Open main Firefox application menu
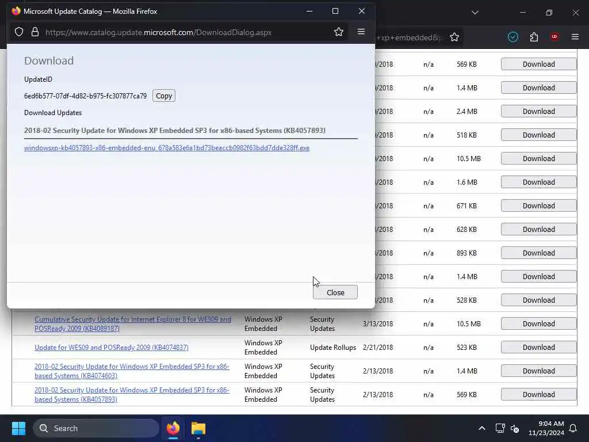Image resolution: width=589 pixels, height=442 pixels. pyautogui.click(x=575, y=37)
